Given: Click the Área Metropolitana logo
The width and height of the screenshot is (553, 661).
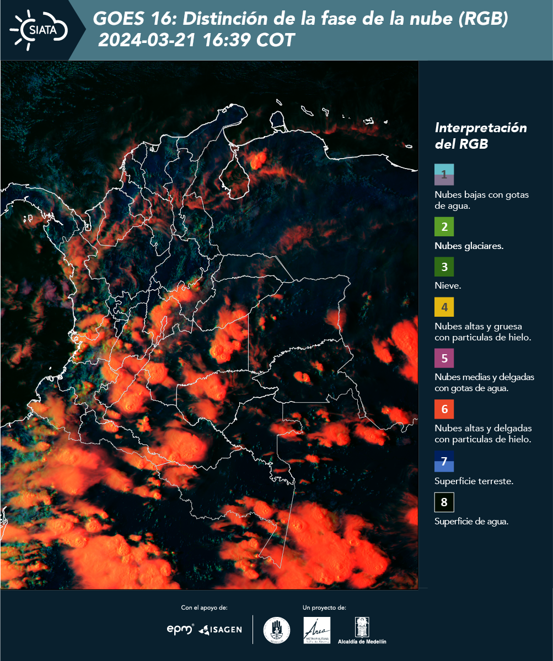Looking at the screenshot, I should coord(317,630).
